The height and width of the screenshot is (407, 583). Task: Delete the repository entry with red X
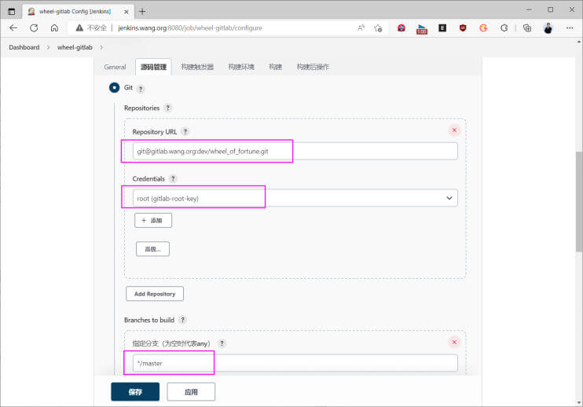point(454,130)
